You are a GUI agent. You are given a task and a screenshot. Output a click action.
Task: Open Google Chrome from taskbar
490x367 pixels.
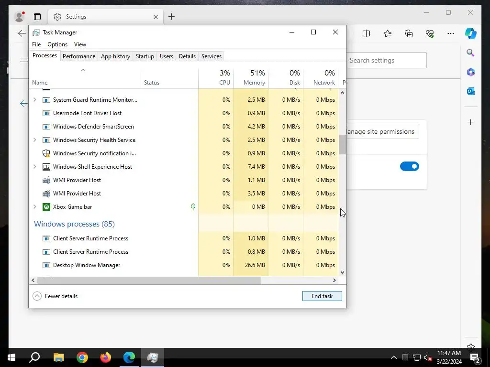tap(82, 357)
